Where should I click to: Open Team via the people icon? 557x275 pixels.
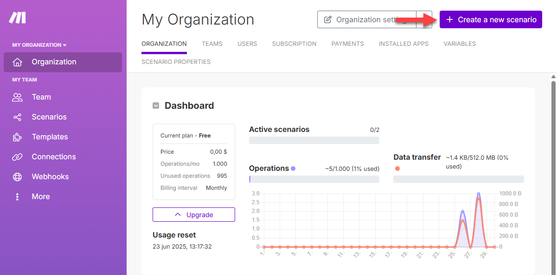[x=17, y=97]
